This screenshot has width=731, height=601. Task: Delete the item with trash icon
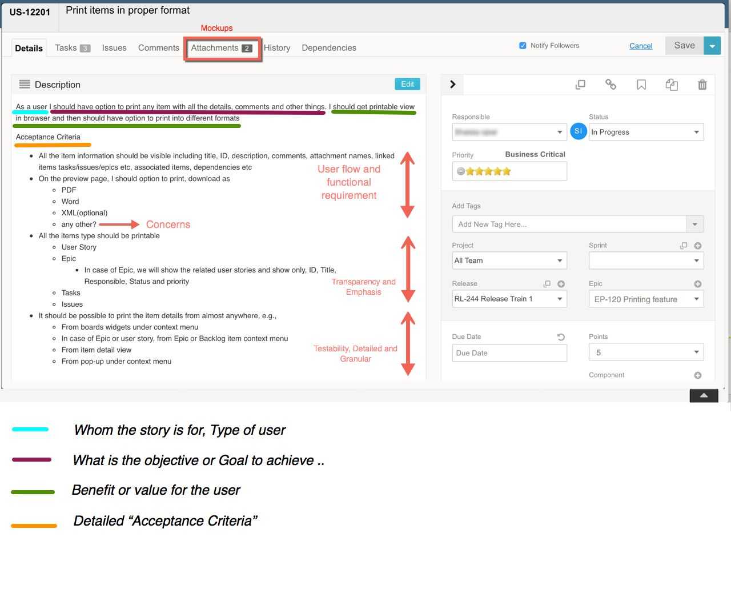coord(702,85)
